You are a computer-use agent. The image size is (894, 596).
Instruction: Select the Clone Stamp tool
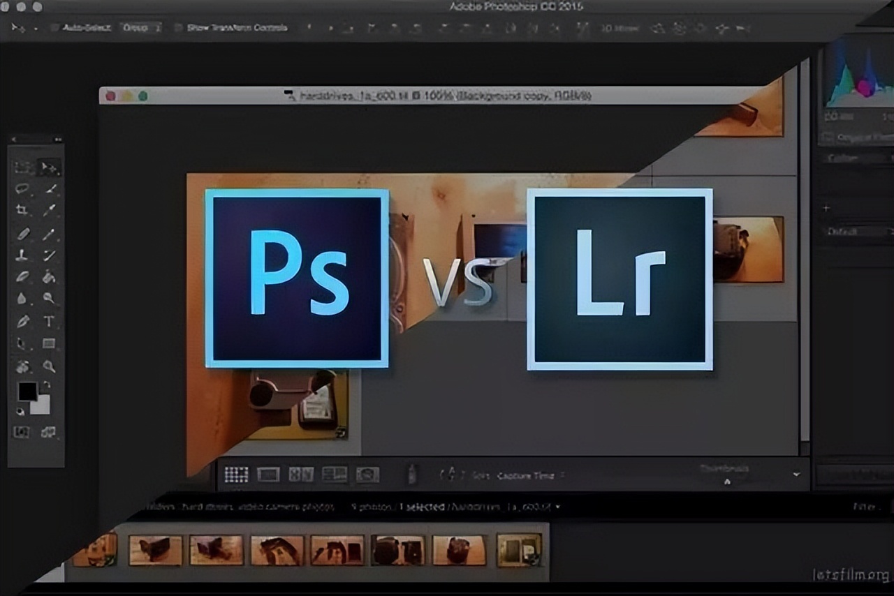pos(22,255)
